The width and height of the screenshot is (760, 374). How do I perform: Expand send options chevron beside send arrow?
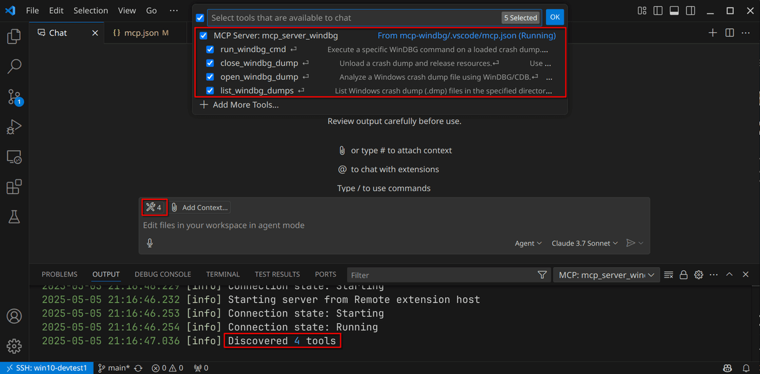(x=641, y=243)
